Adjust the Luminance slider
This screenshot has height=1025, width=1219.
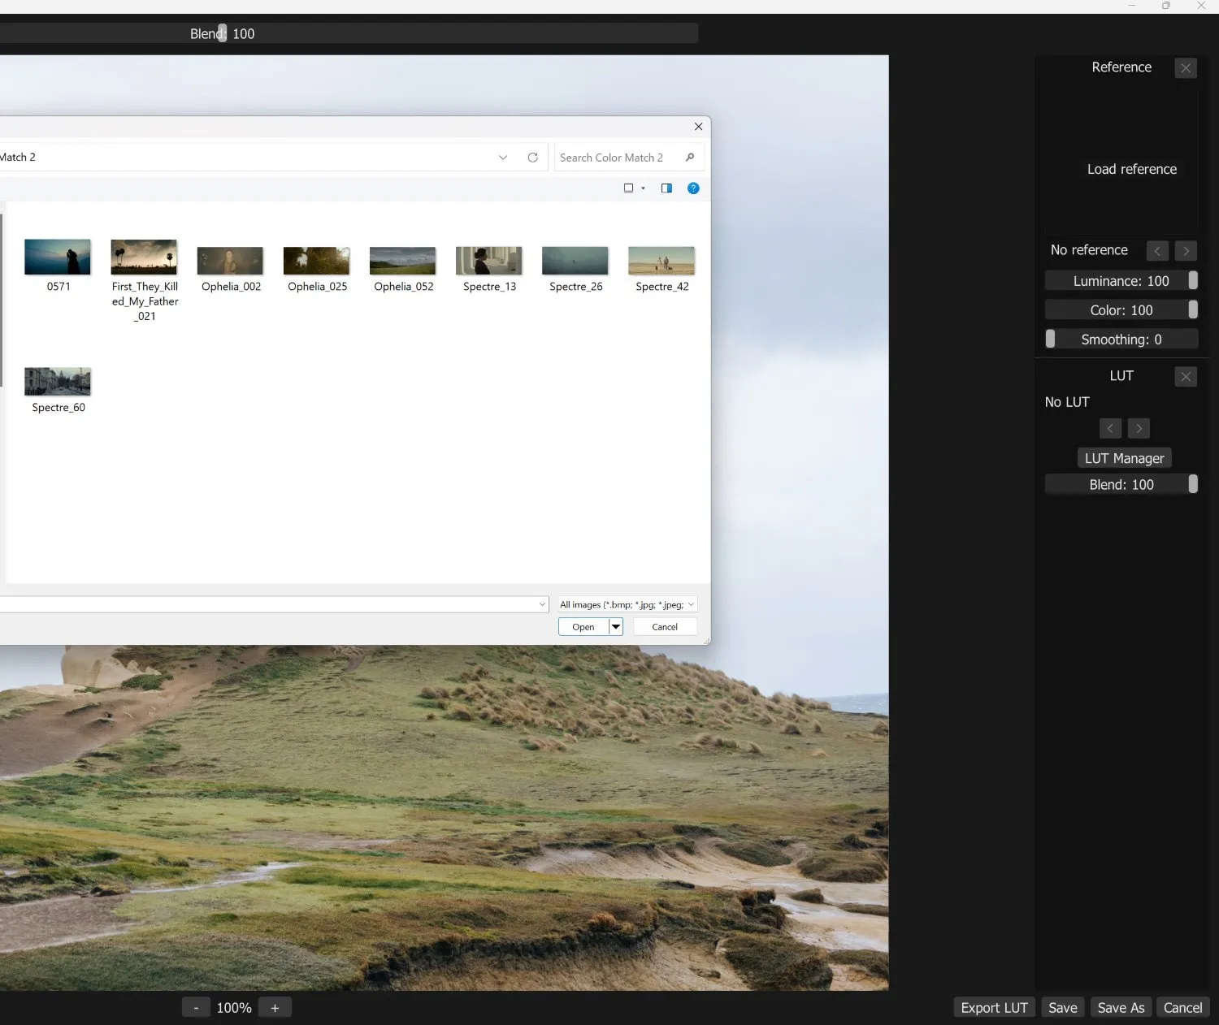(x=1121, y=281)
